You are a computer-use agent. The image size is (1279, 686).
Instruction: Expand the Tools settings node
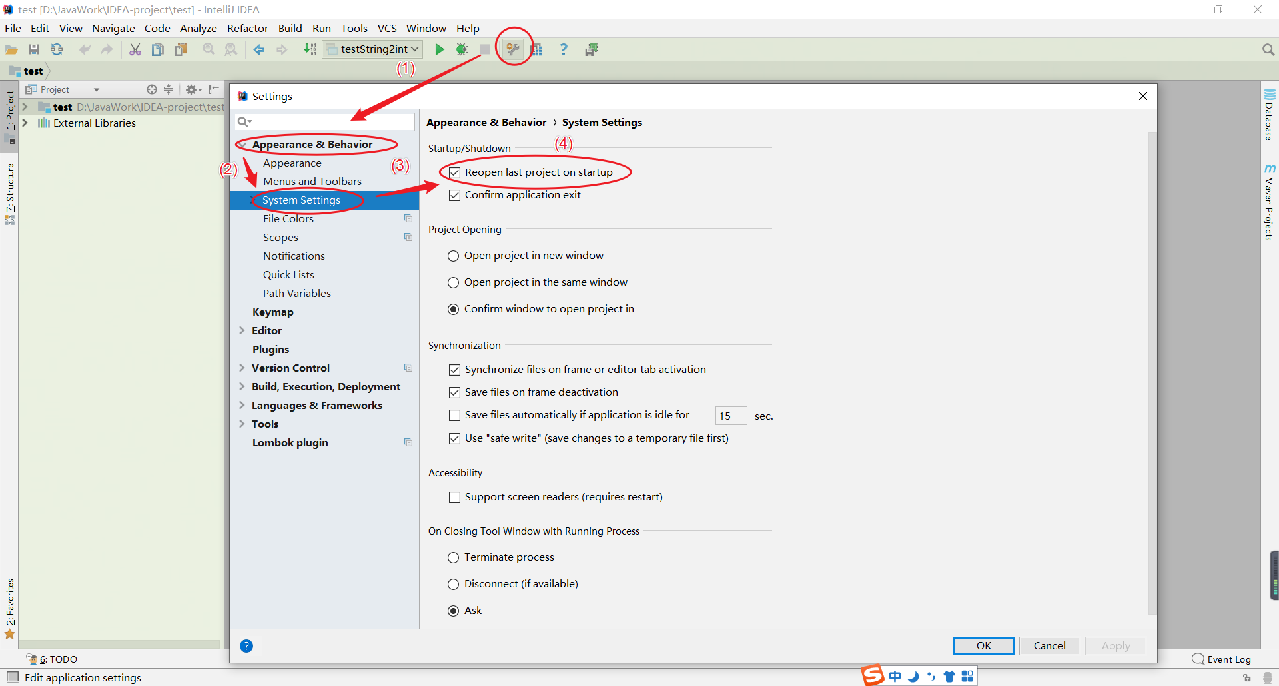[242, 424]
